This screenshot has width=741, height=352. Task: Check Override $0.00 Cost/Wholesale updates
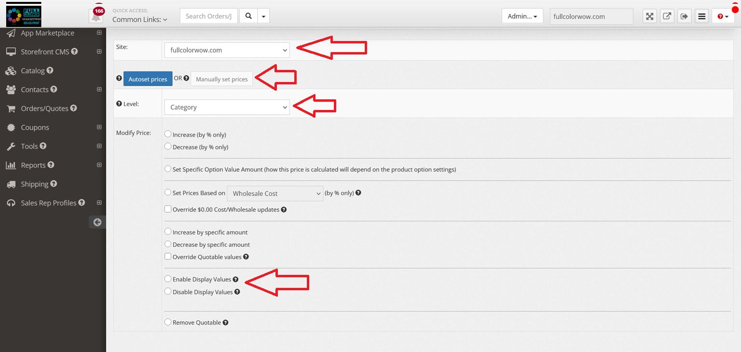[168, 209]
